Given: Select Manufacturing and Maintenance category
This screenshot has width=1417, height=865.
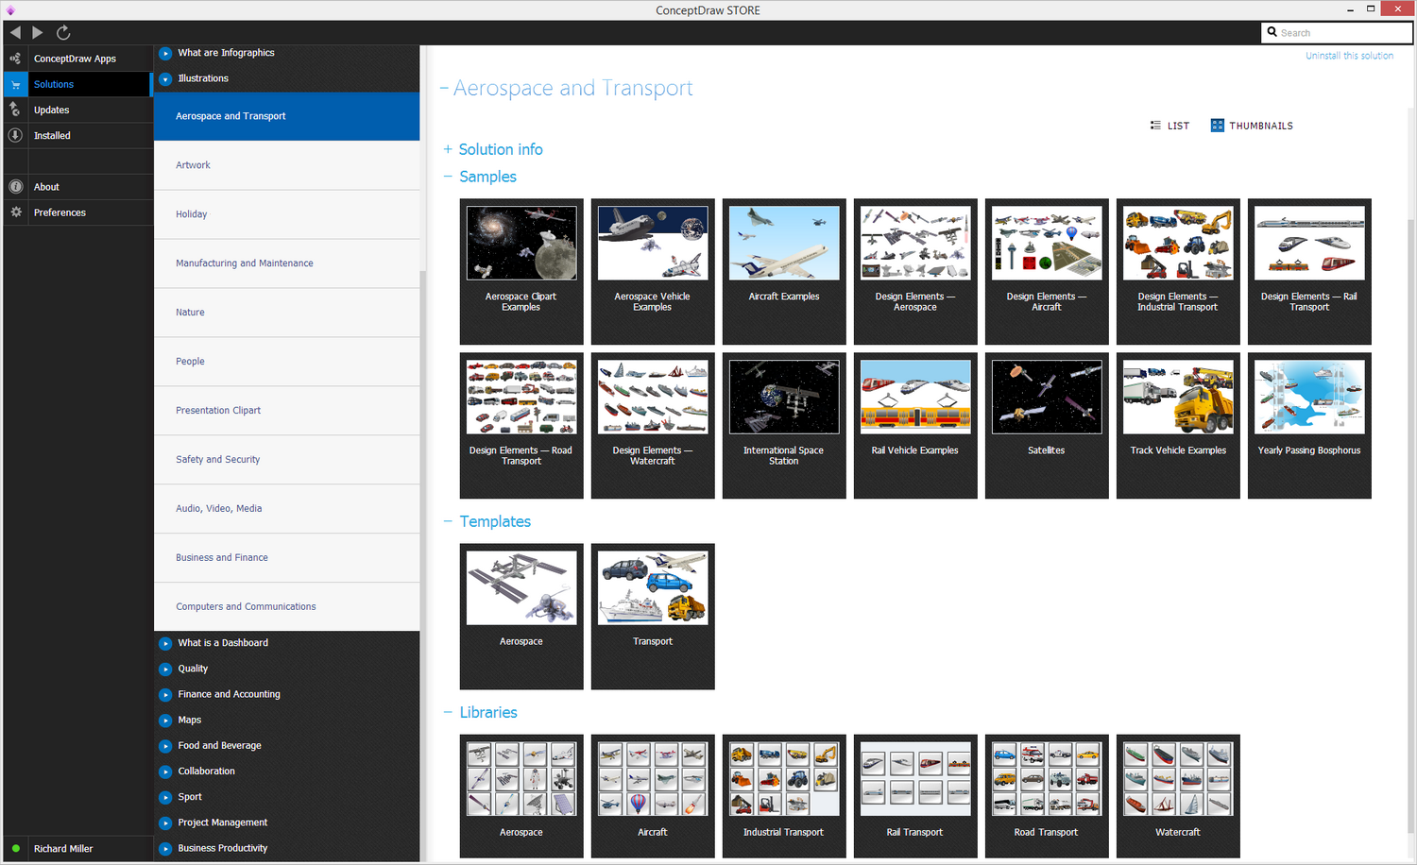Looking at the screenshot, I should (x=244, y=263).
